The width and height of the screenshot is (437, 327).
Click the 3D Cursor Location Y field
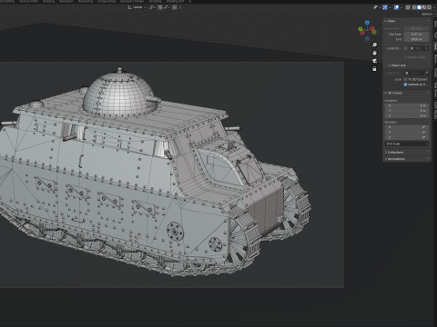coord(407,111)
